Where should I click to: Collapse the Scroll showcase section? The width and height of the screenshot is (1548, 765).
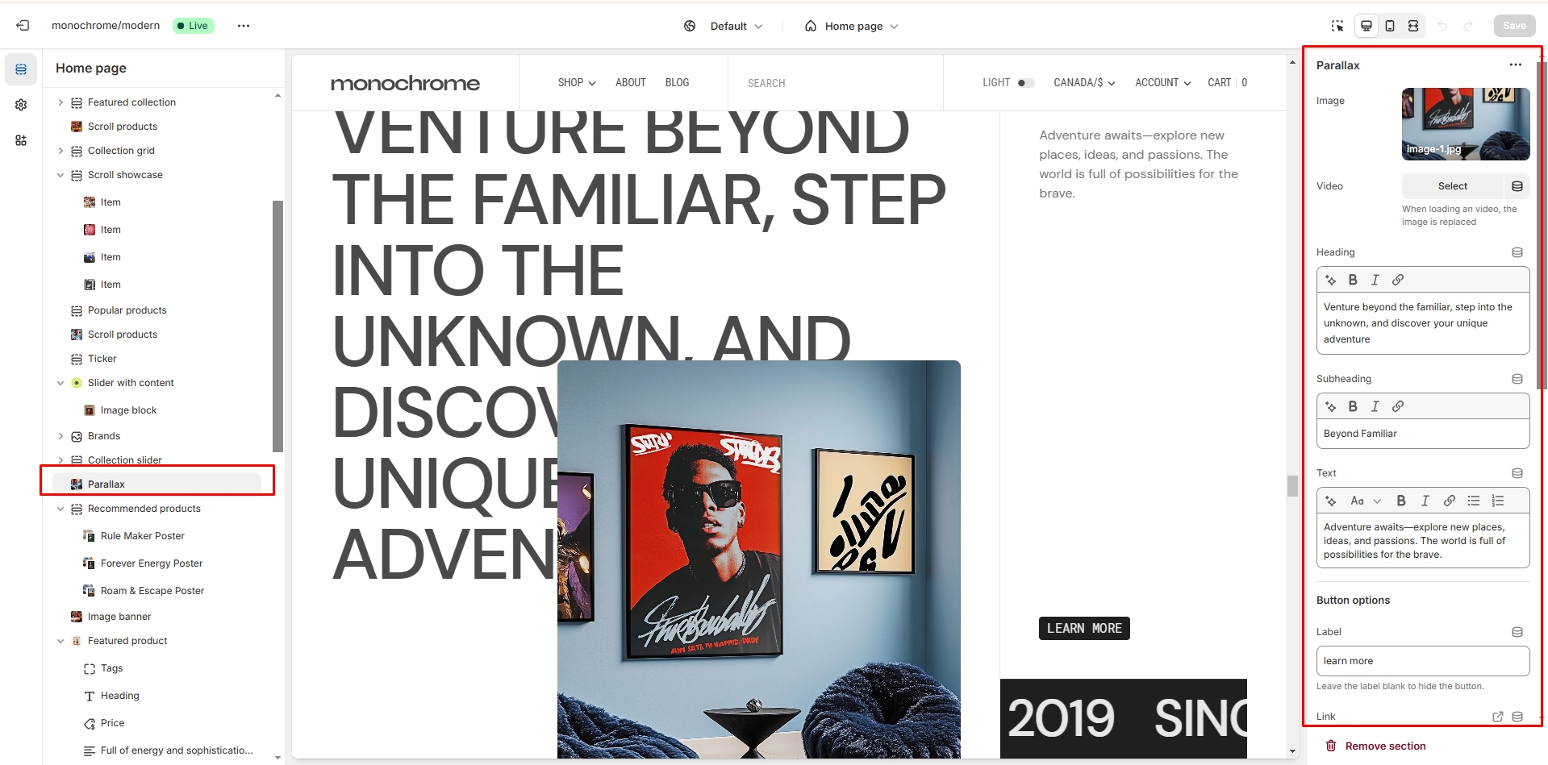61,175
